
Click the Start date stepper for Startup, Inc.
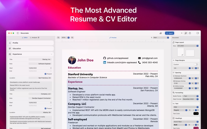click(51, 68)
